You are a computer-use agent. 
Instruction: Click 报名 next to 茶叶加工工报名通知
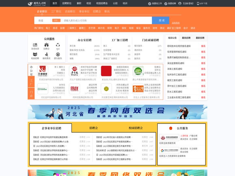[x=203, y=86]
